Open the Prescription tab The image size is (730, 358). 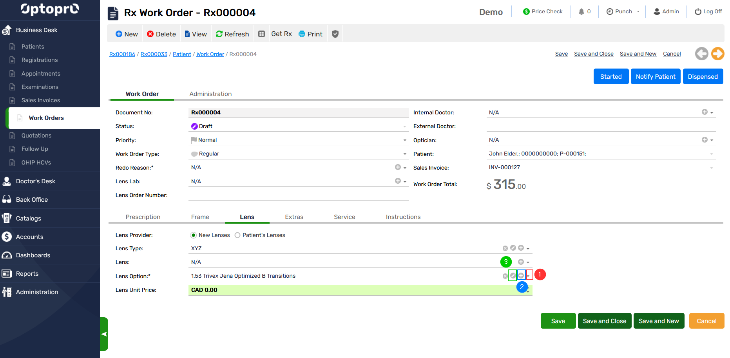143,217
